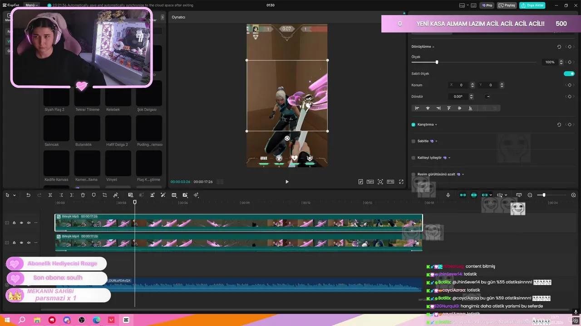Viewport: 581px width, 326px height.
Task: Click the Ölçek 100% value field
Action: pos(550,62)
